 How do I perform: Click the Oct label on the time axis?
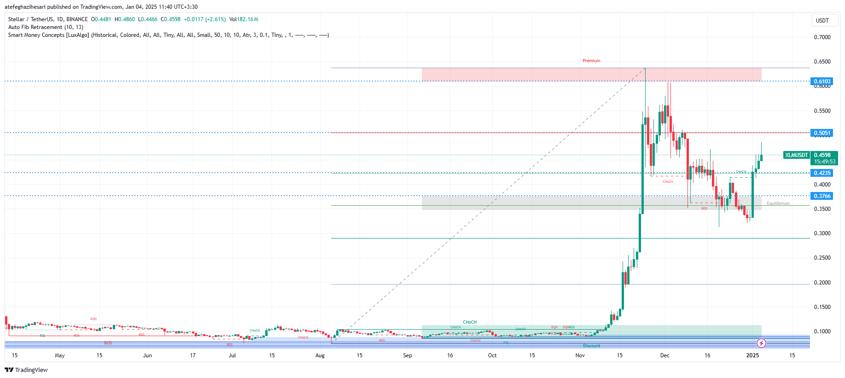(x=492, y=355)
